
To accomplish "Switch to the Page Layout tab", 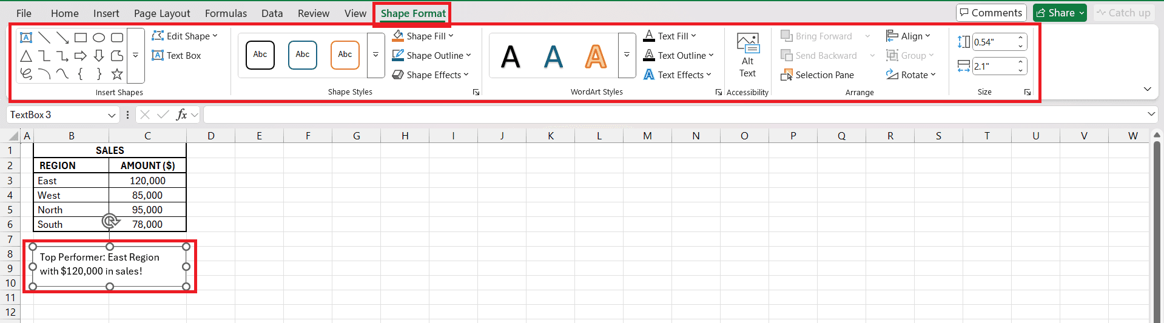I will [162, 13].
